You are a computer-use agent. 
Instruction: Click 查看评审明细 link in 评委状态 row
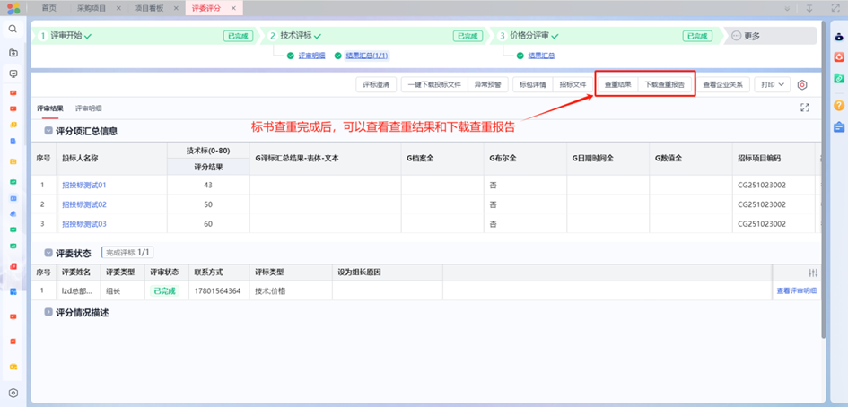[797, 290]
